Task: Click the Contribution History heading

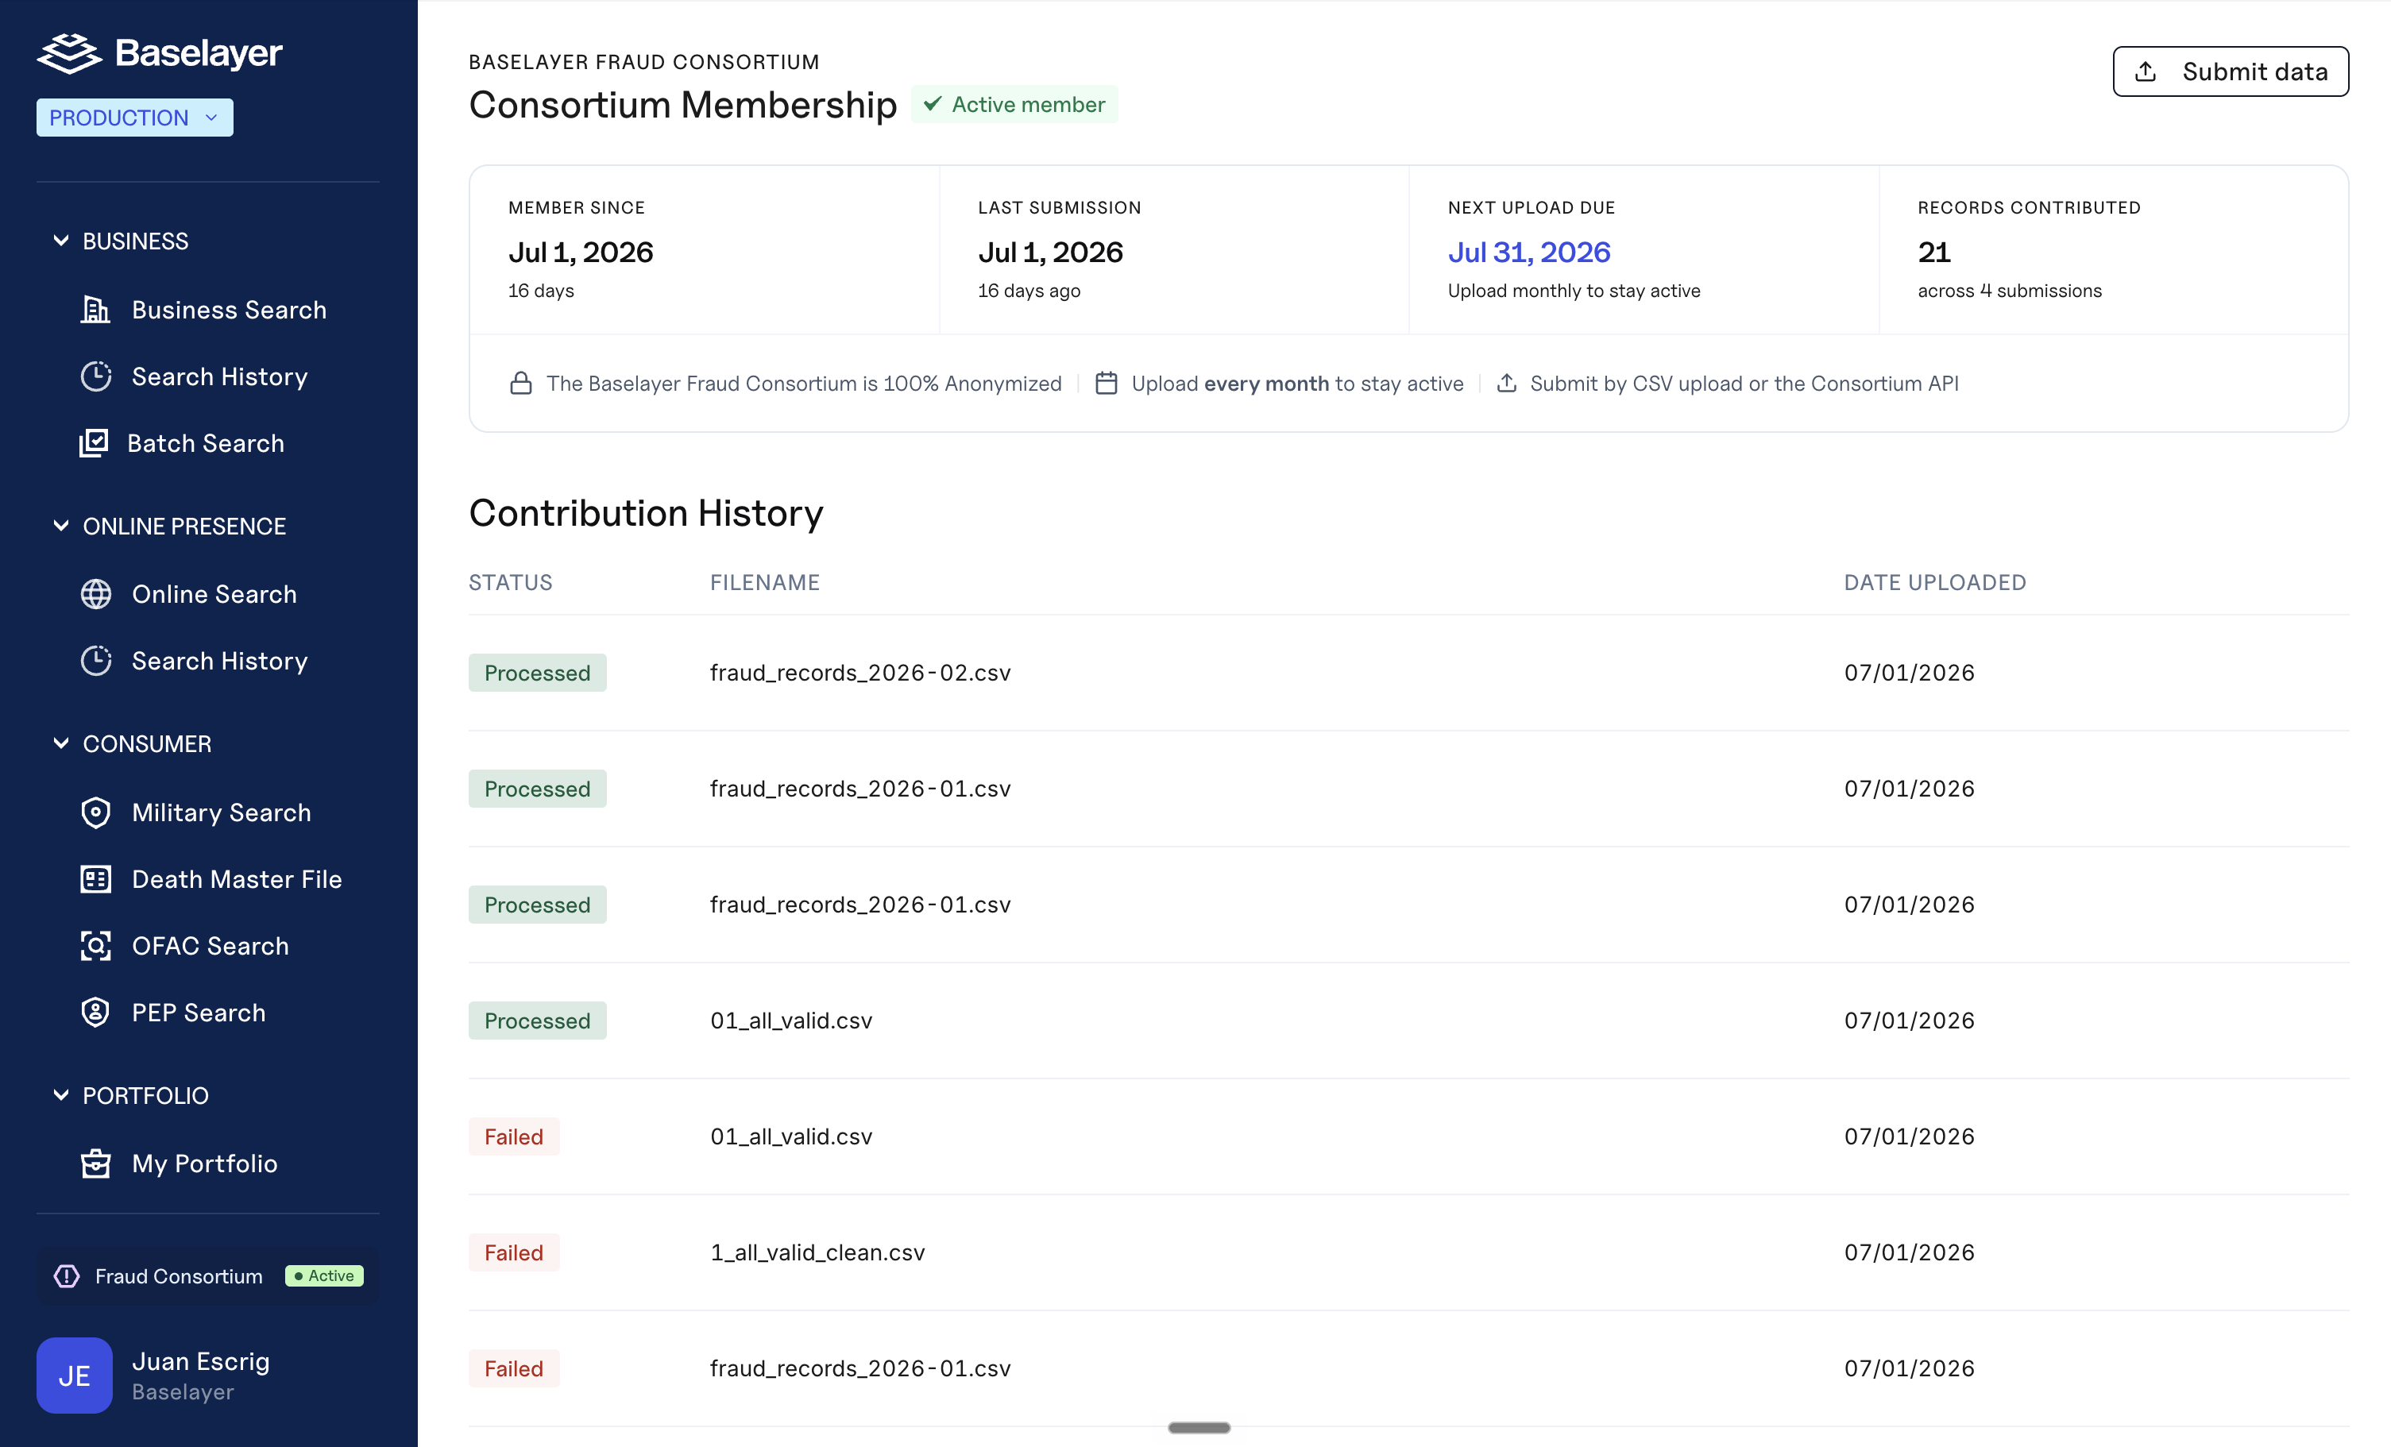Action: pyautogui.click(x=647, y=512)
